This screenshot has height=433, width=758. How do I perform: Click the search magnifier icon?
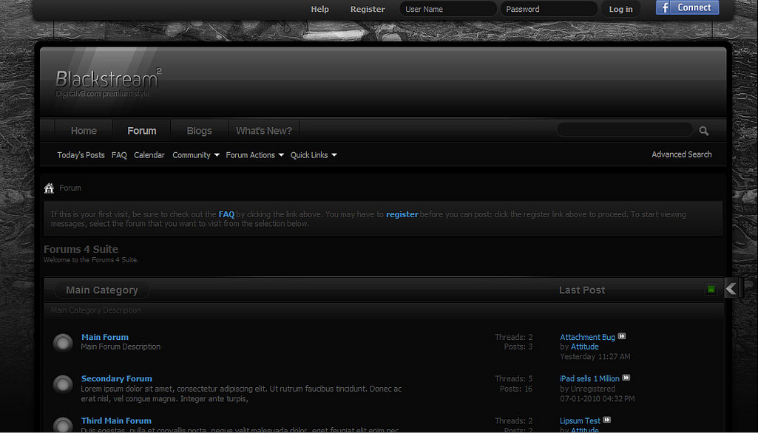pyautogui.click(x=703, y=130)
